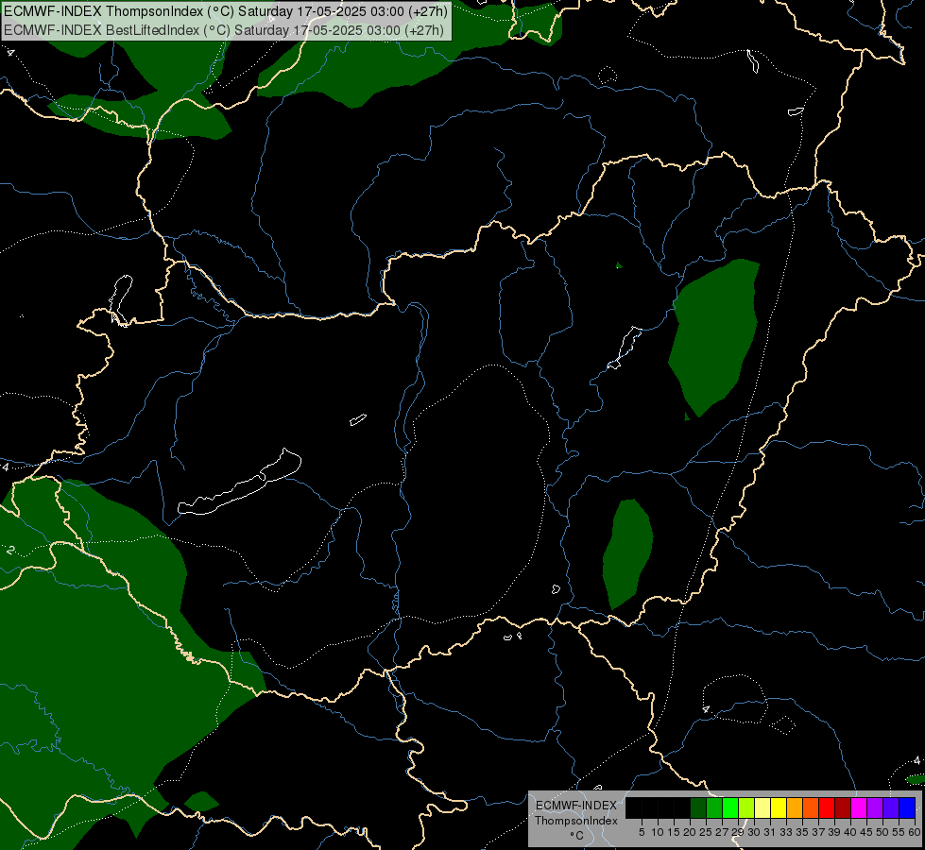Click legend tick value '55'
925x850 pixels.
899,832
